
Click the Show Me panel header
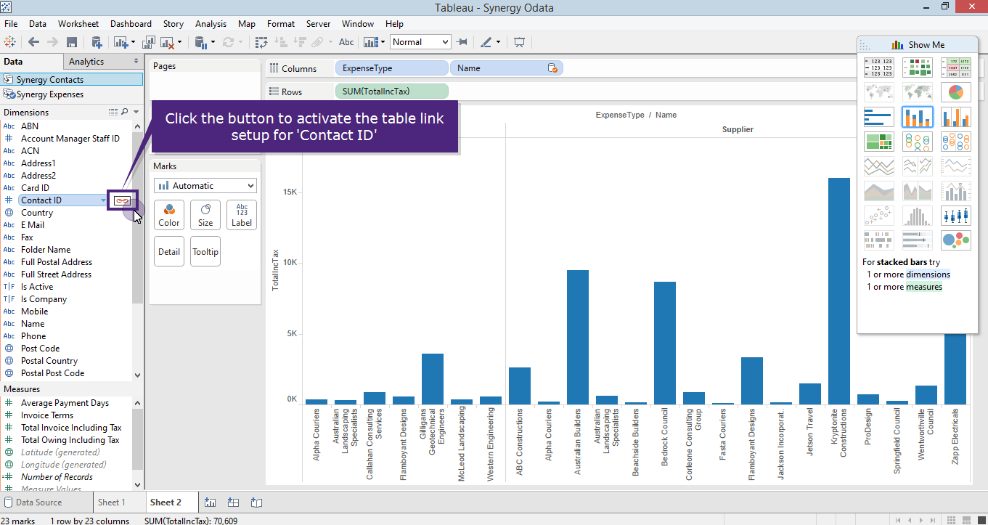918,45
